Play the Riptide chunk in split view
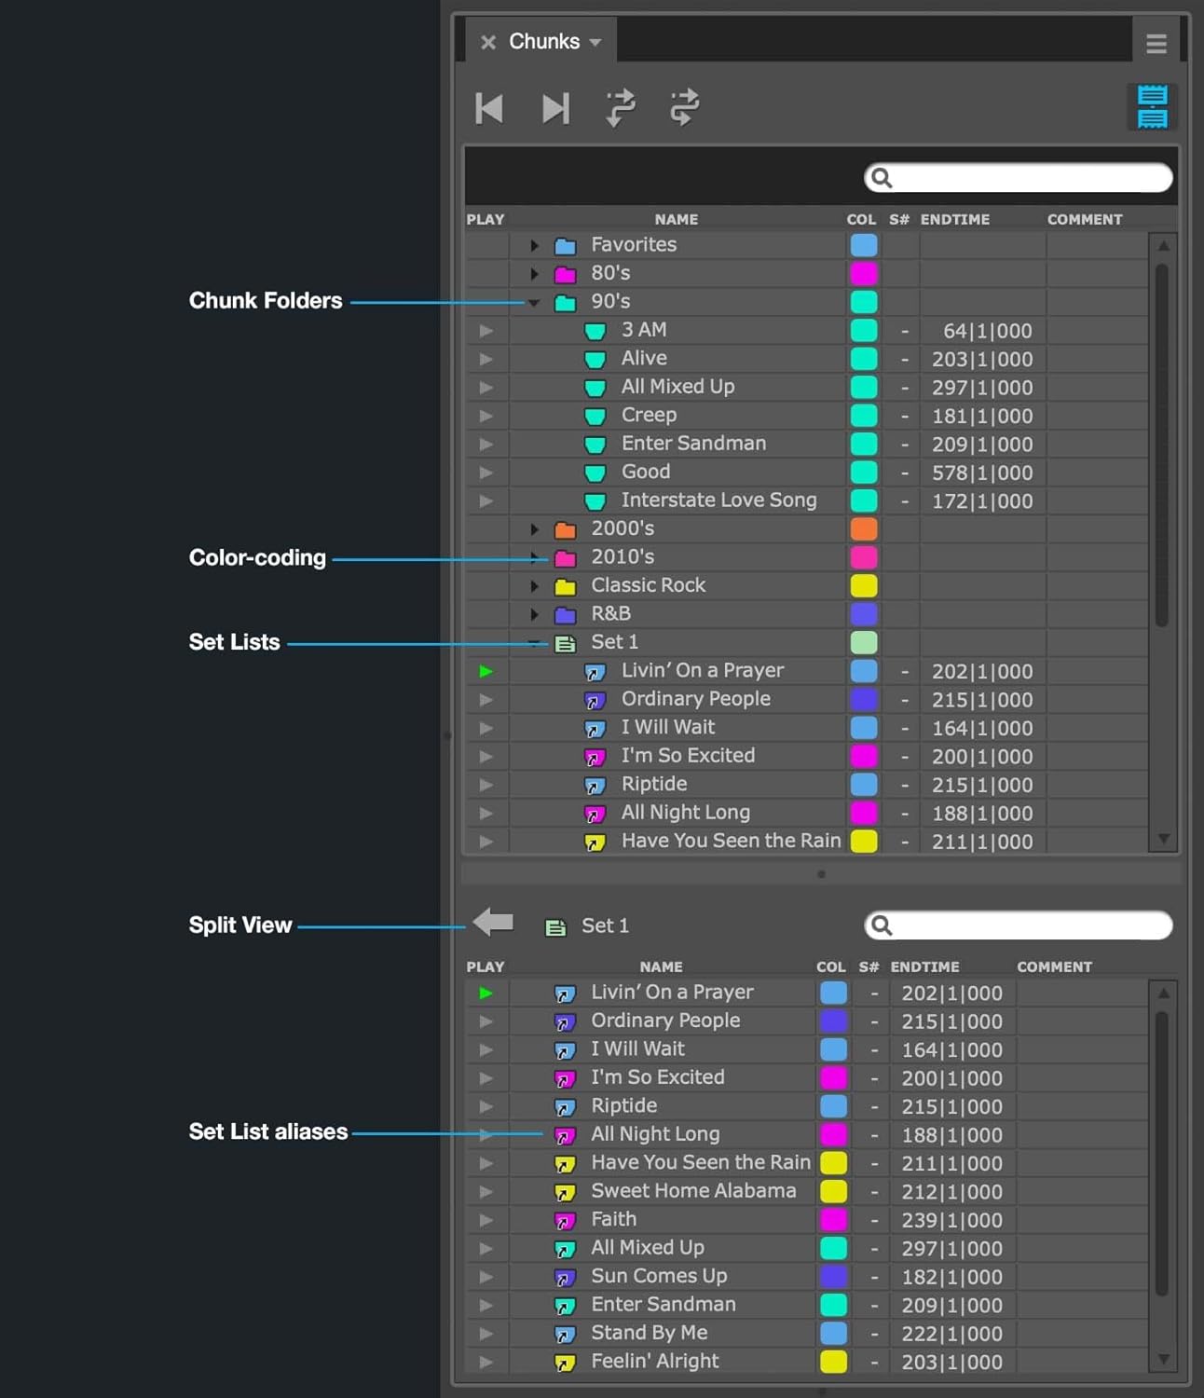Image resolution: width=1204 pixels, height=1398 pixels. pyautogui.click(x=486, y=1106)
